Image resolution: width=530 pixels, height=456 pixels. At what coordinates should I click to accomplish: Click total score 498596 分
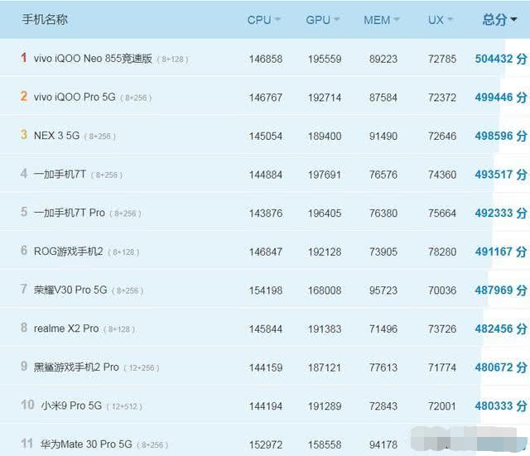[501, 136]
